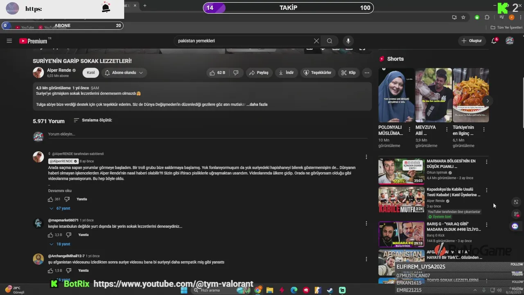Image resolution: width=524 pixels, height=295 pixels.
Task: Open options for mapmarketi6071 comment
Action: (366, 223)
